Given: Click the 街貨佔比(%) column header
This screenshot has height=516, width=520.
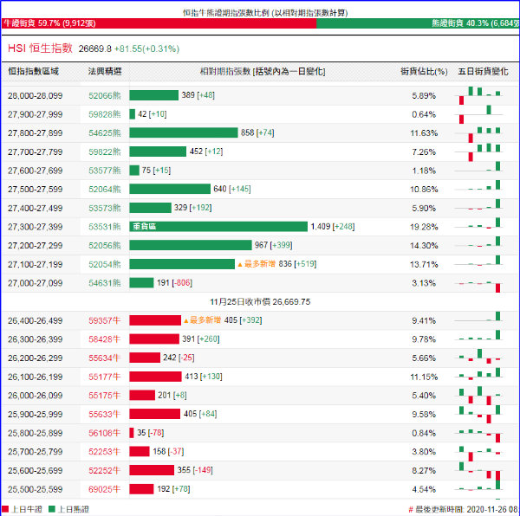Looking at the screenshot, I should click(x=424, y=71).
